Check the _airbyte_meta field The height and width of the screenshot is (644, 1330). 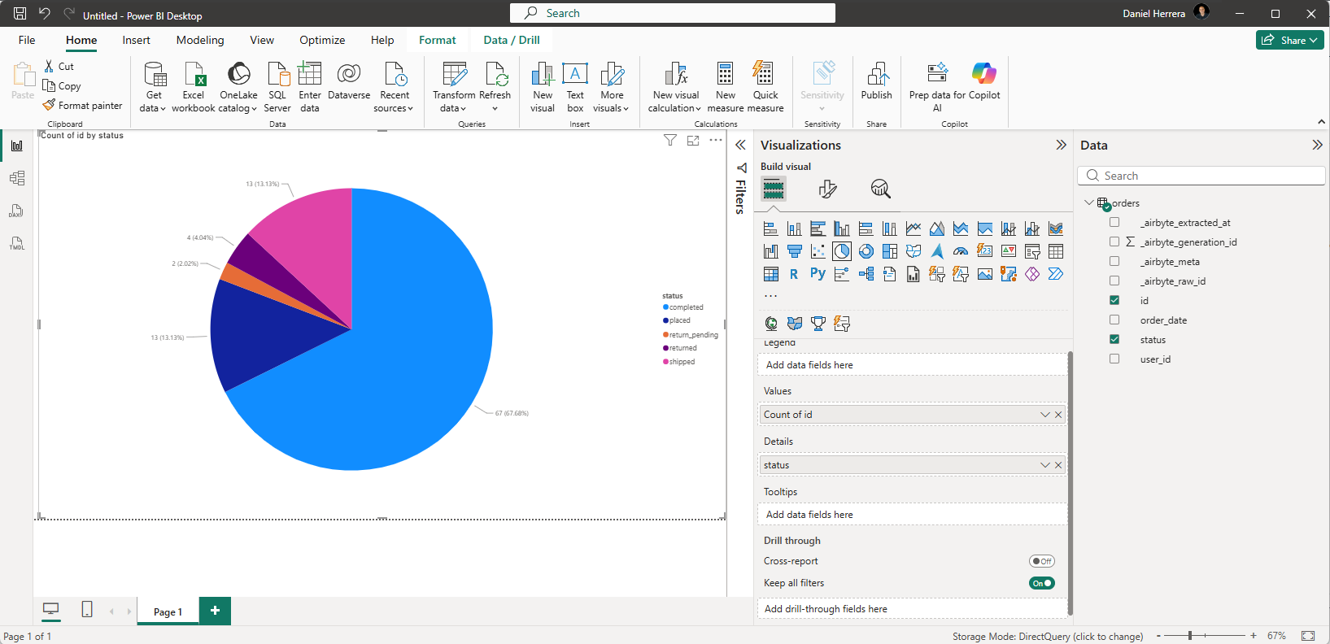[1114, 261]
